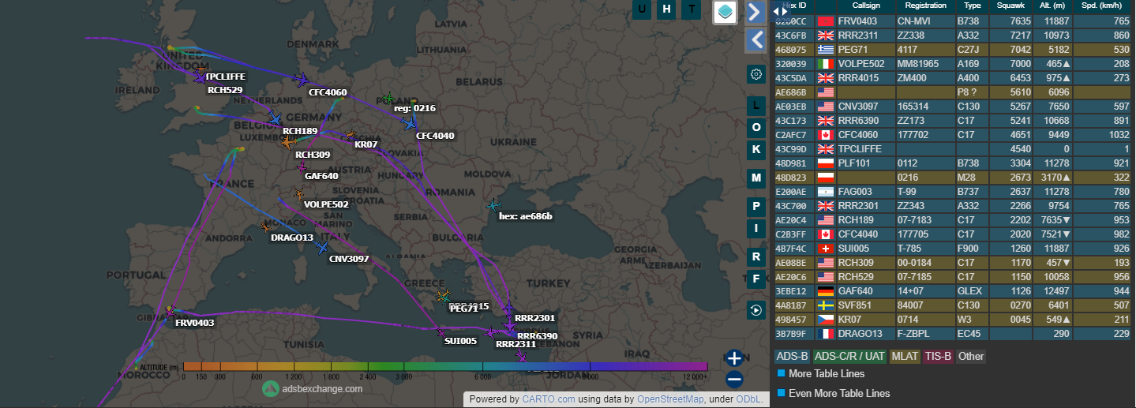Toggle the I isolate button
Screen dimensions: 1136x408
coord(756,229)
